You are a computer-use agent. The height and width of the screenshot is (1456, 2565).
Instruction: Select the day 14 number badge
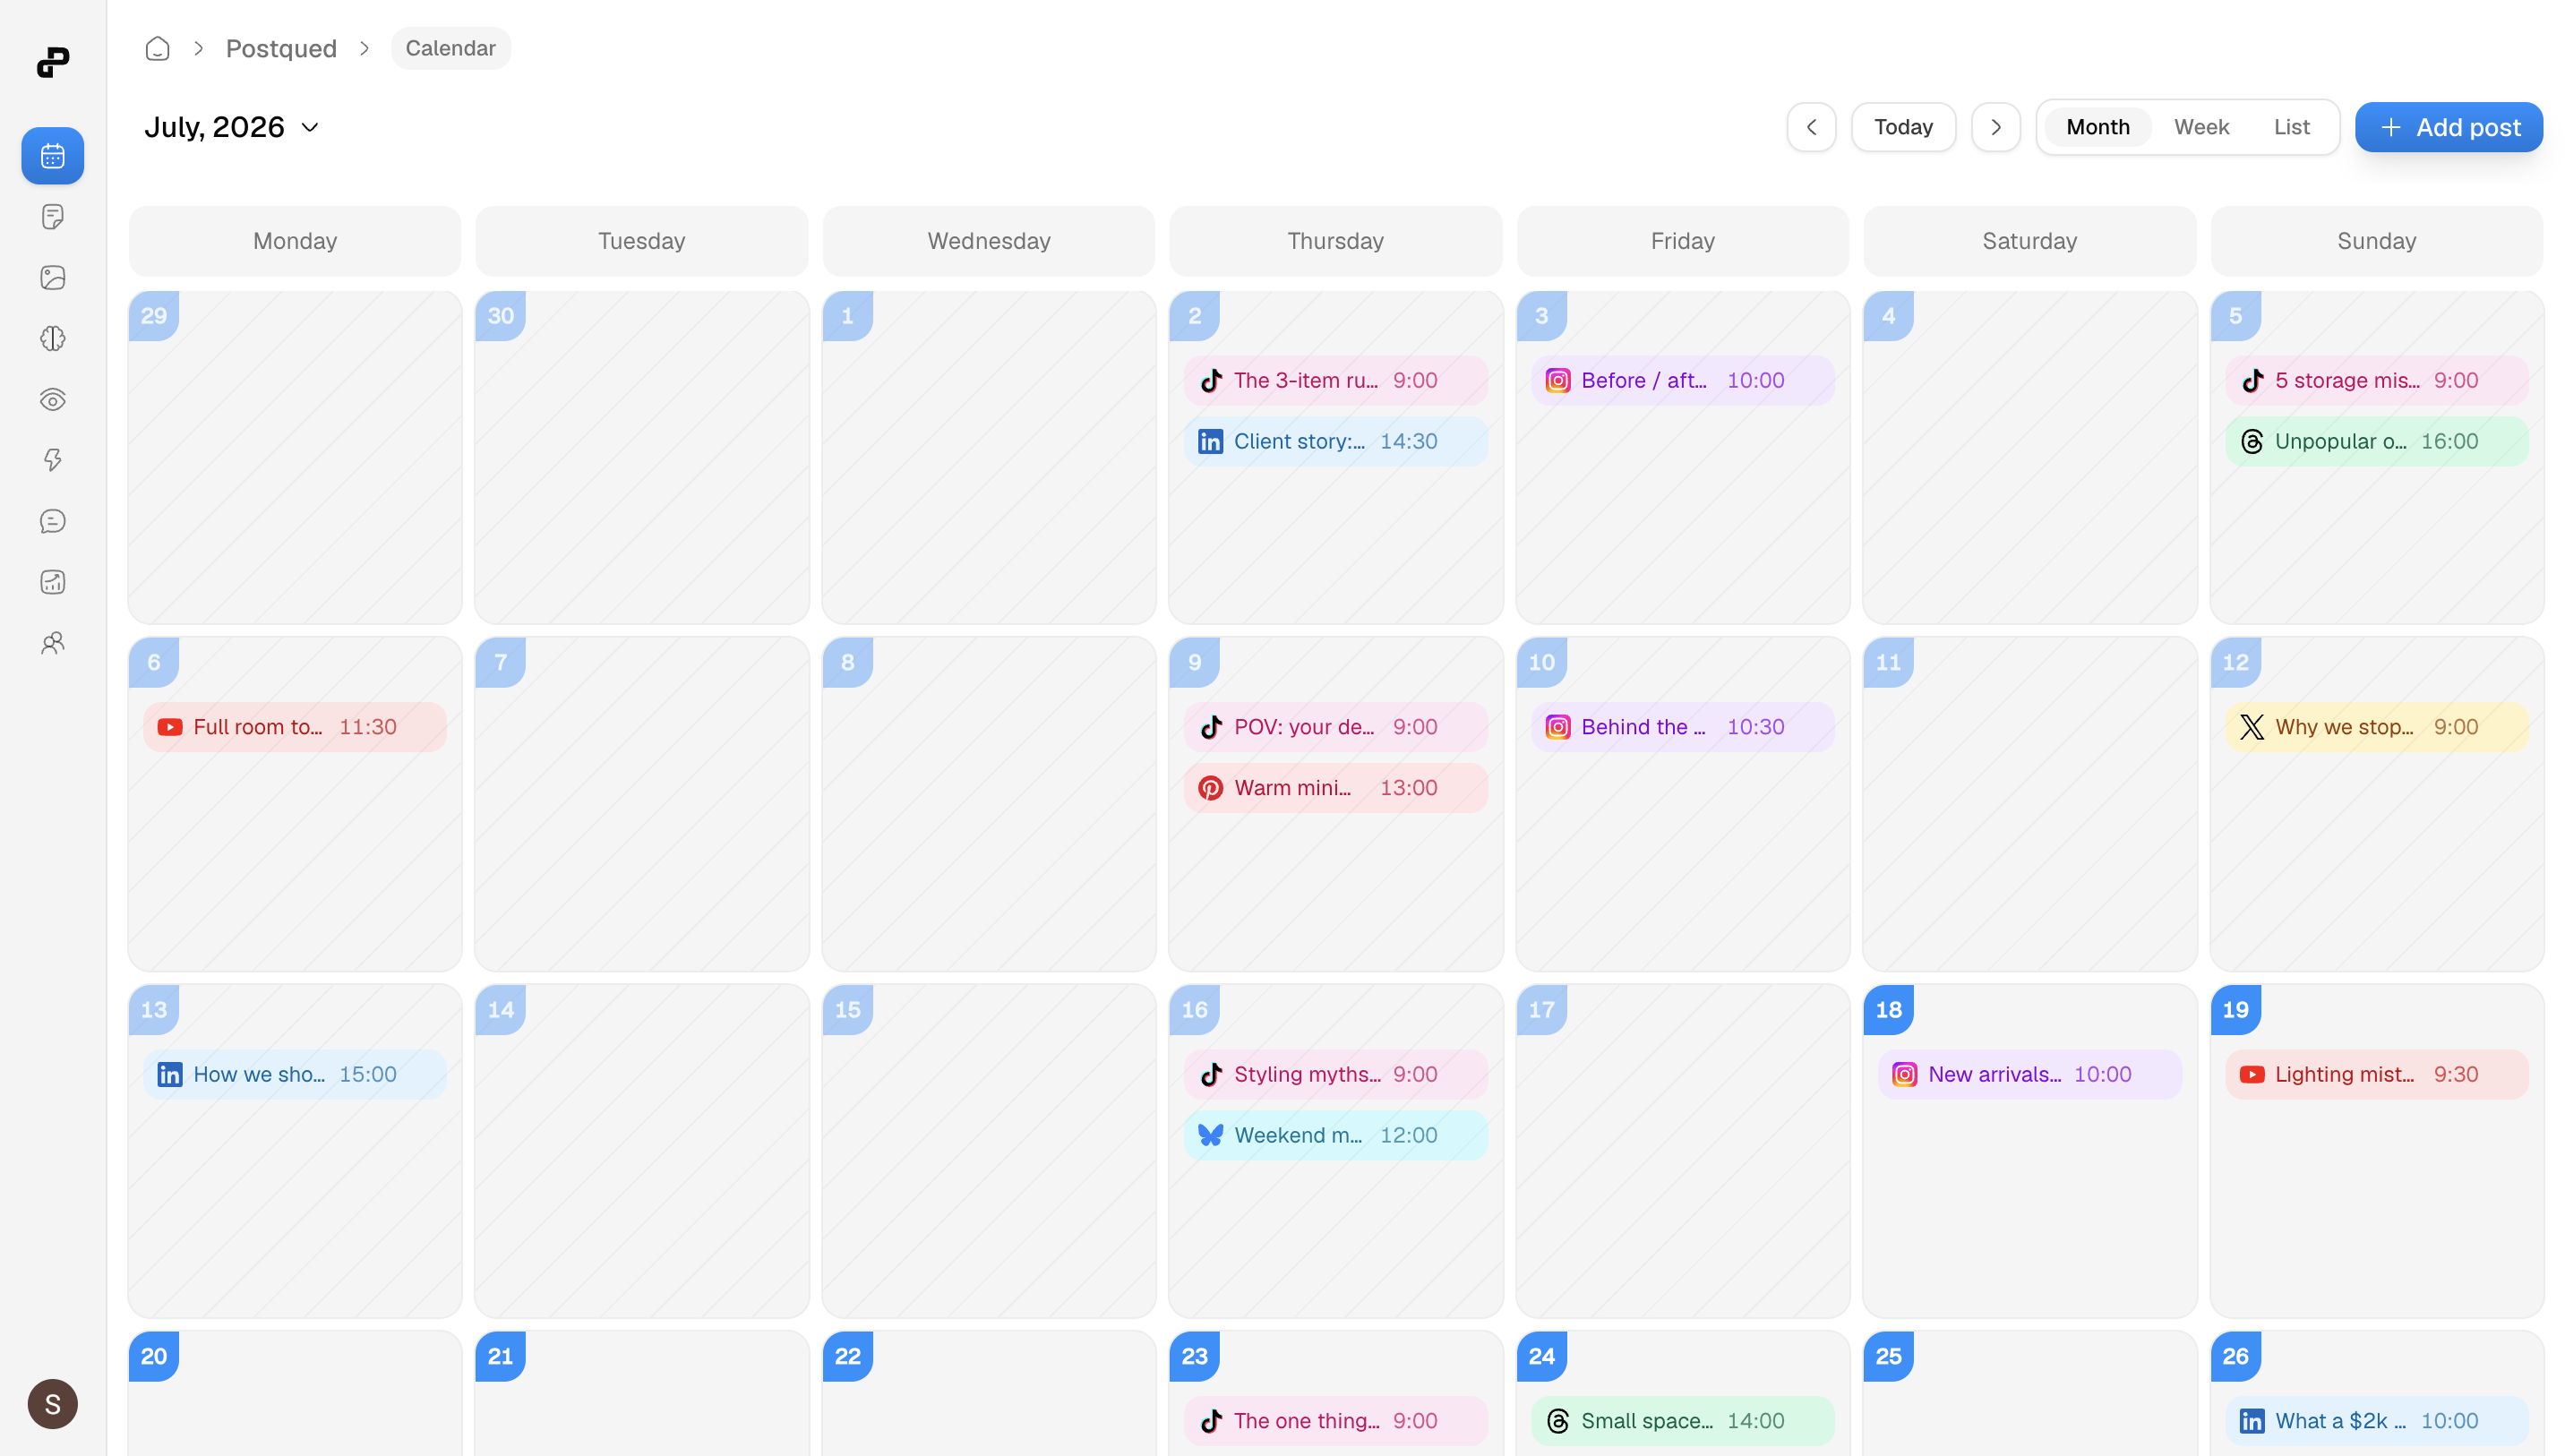500,1010
